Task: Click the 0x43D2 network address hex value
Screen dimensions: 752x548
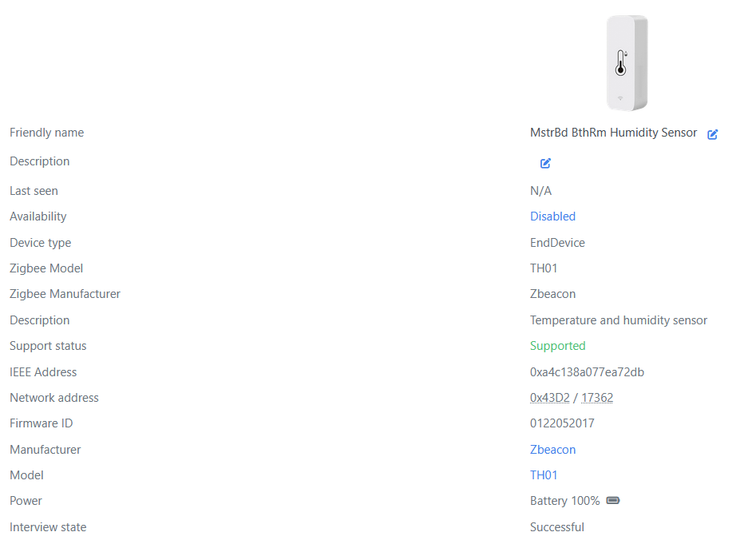Action: (549, 398)
